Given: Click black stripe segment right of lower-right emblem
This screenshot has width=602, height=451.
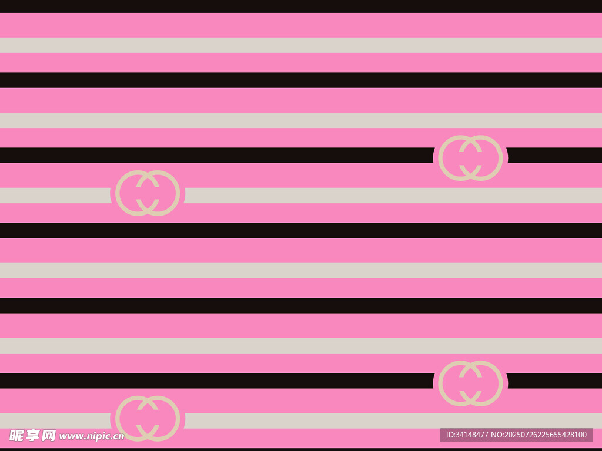Looking at the screenshot, I should point(554,381).
